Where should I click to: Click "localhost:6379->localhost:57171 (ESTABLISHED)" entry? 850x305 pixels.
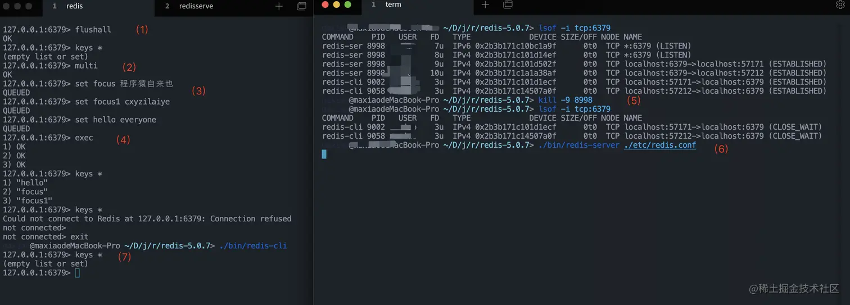pos(726,63)
